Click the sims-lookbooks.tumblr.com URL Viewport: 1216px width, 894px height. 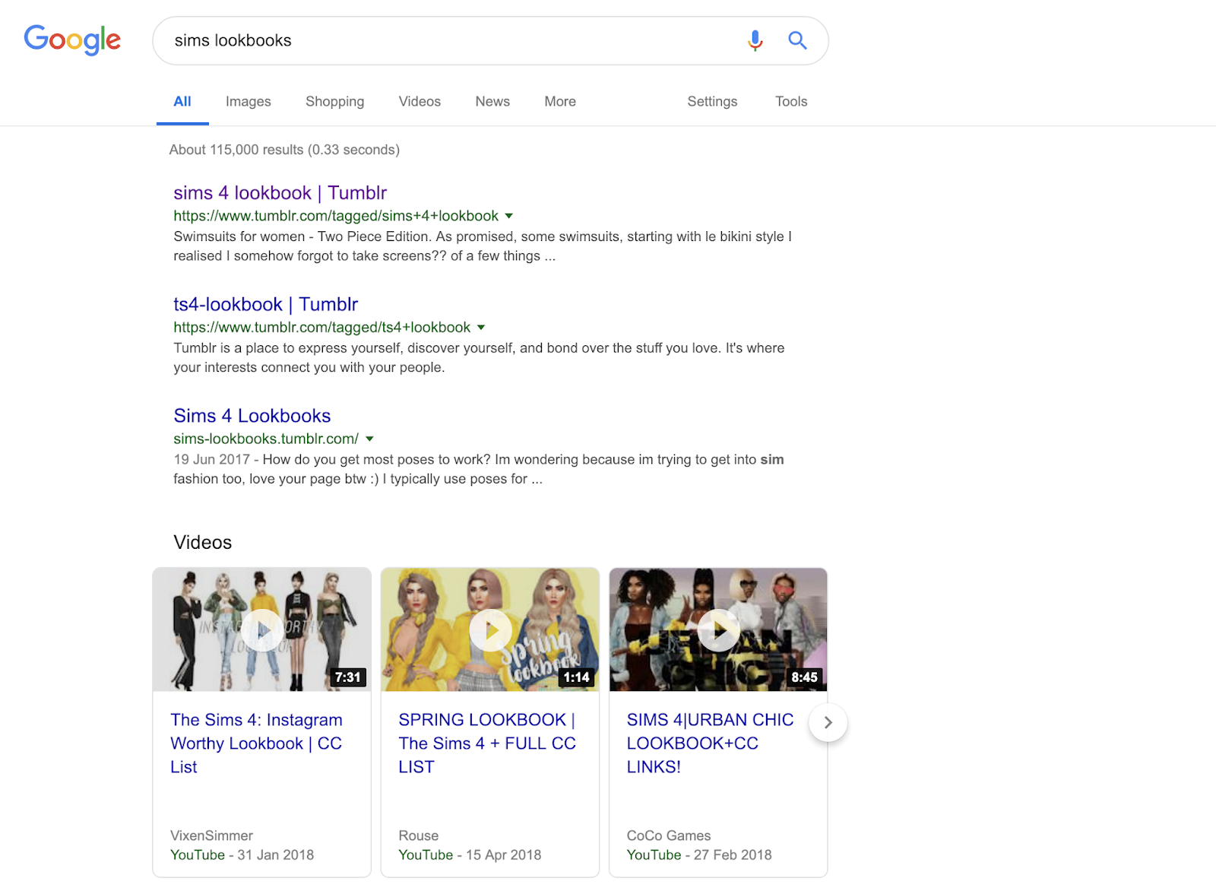point(266,439)
